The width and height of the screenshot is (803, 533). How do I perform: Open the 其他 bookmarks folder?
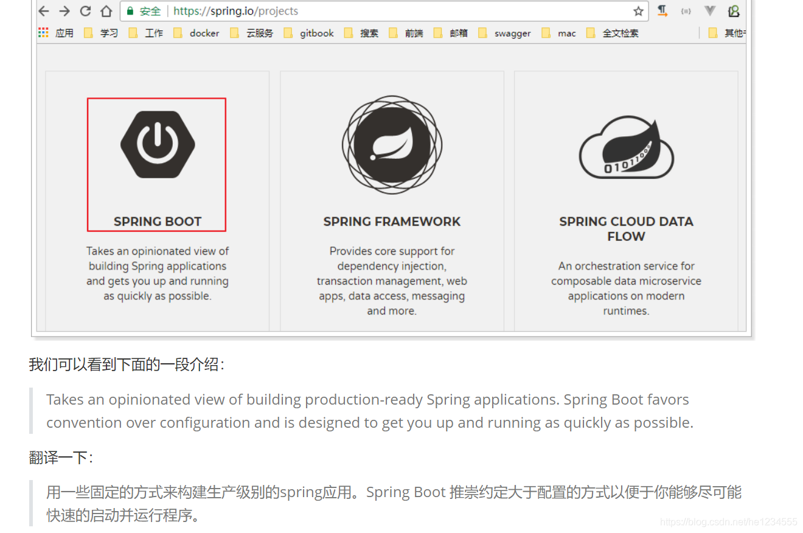[x=726, y=33]
